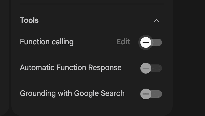
Task: Click the divider line above Tools
Action: point(92,4)
